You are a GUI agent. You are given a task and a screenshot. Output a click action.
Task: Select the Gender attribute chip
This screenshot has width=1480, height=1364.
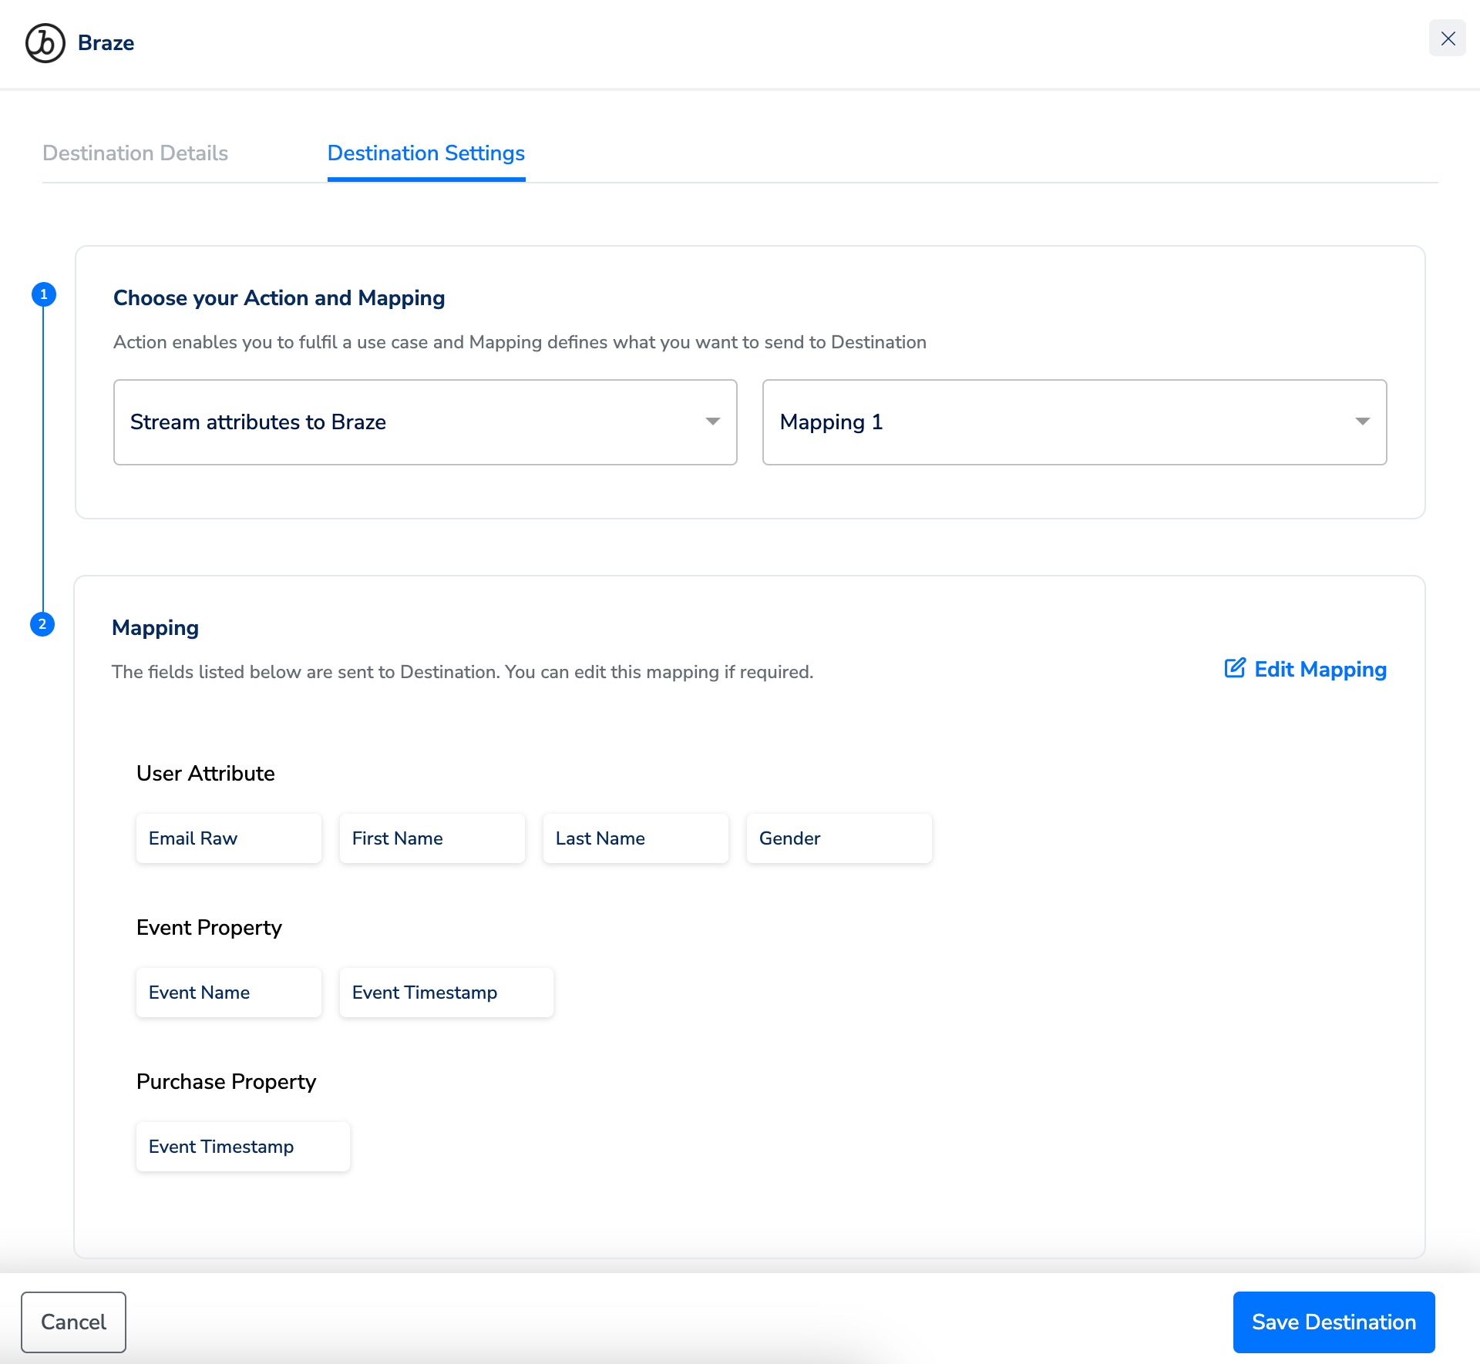click(839, 838)
